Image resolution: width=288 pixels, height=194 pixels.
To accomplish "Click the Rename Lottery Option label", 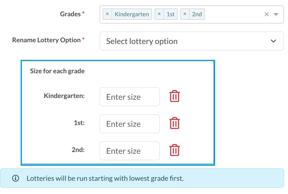I will [x=46, y=40].
